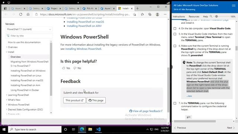Open Cortana circle icon on taskbar
This screenshot has height=134, width=238.
65,130
